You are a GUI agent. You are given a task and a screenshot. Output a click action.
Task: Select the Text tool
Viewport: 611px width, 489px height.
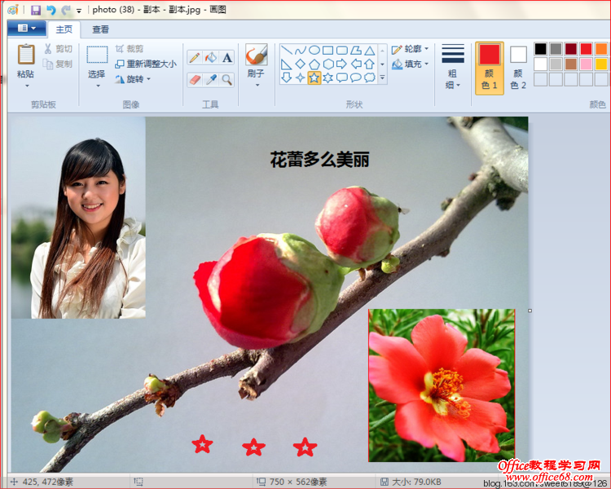pyautogui.click(x=226, y=57)
